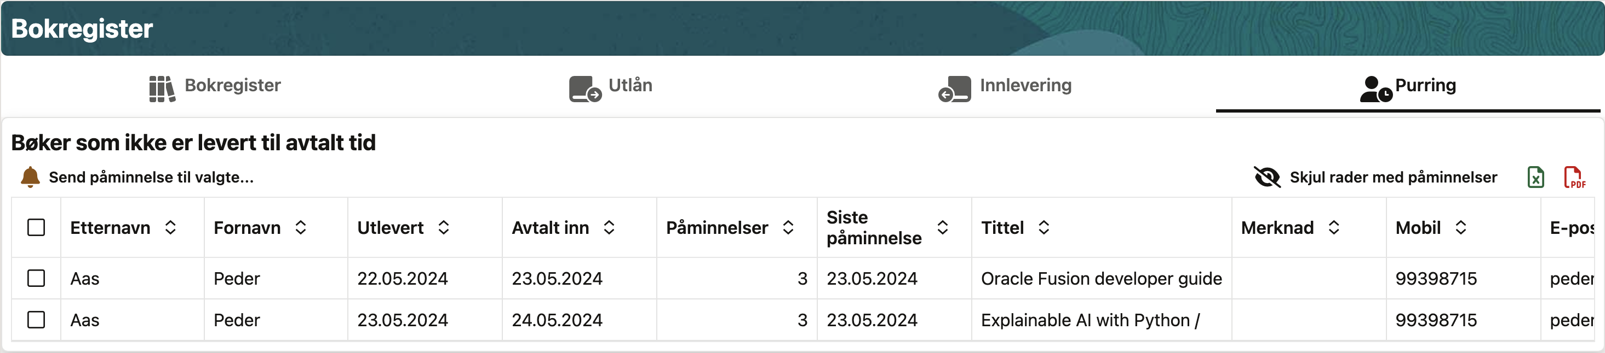
Task: Click Skjul rader med påminnelser
Action: (1393, 177)
